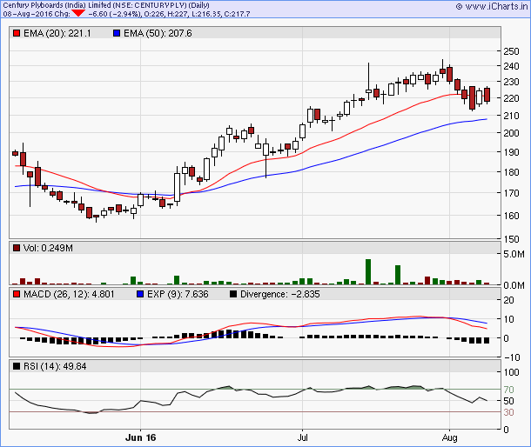Click the 30 oversold RSI axis label

[x=508, y=412]
